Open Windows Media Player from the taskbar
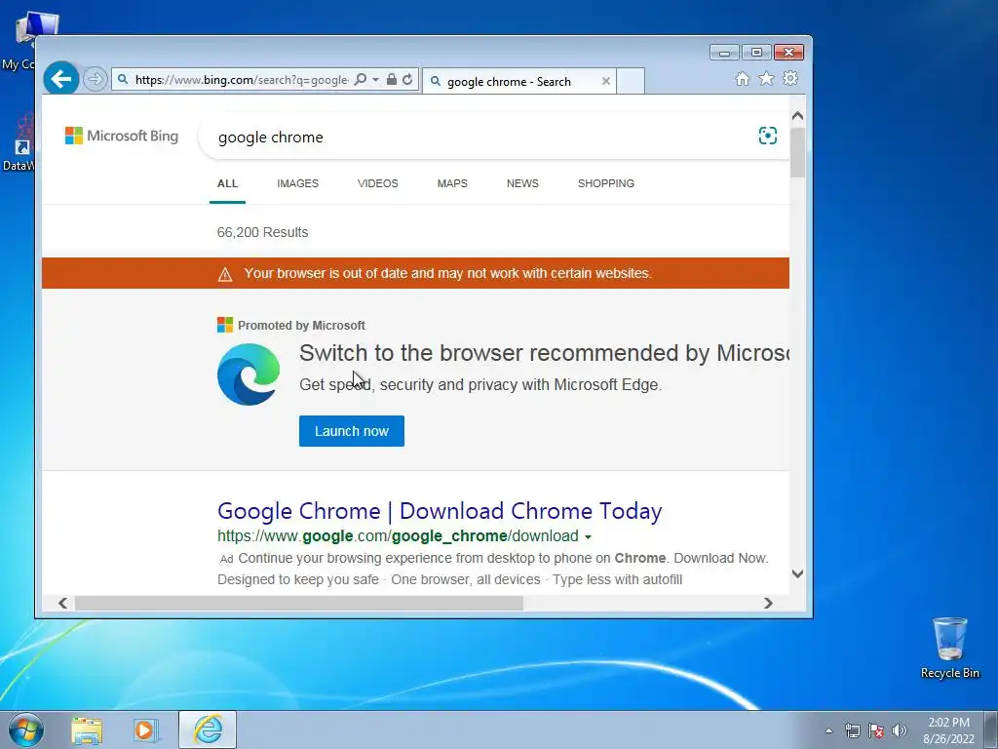The image size is (998, 749). click(x=144, y=729)
